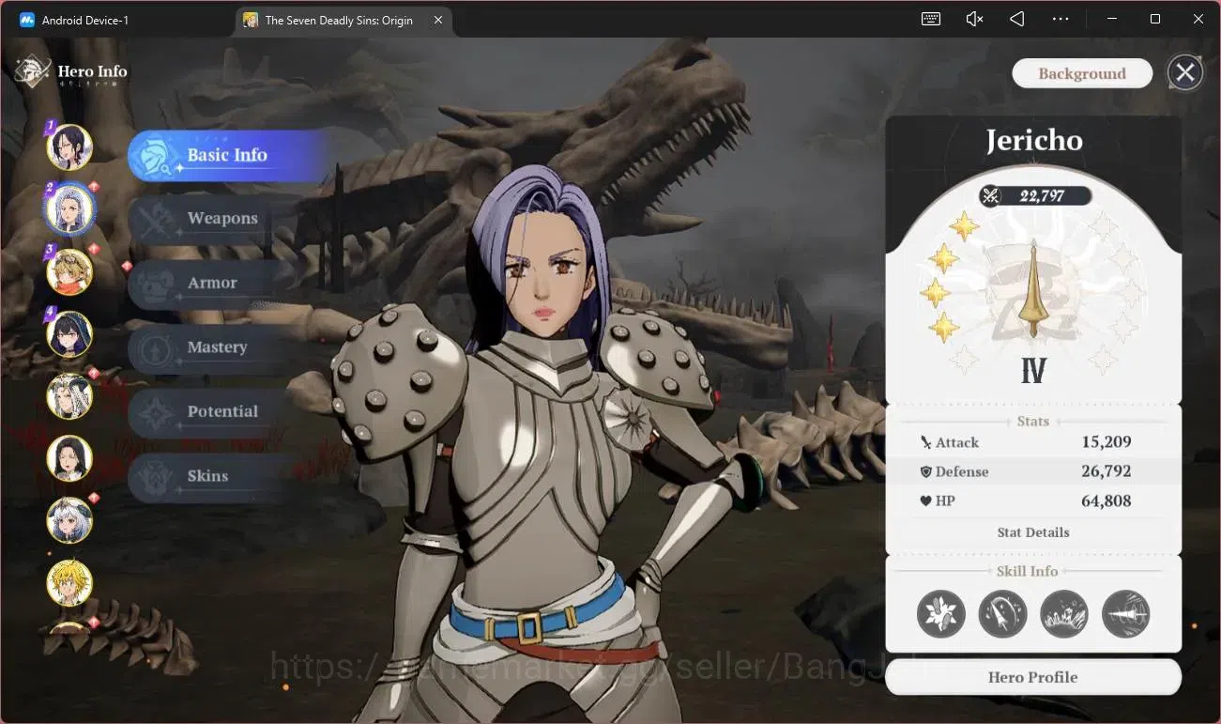1221x724 pixels.
Task: Open the emulator keyboard settings icon
Action: [931, 19]
